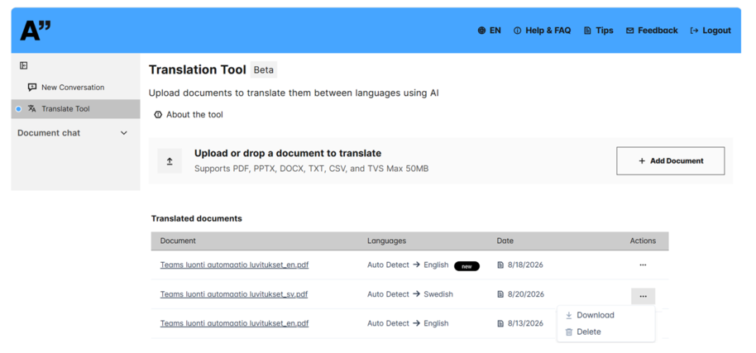The width and height of the screenshot is (756, 353).
Task: Click the new badge on first row
Action: [467, 266]
